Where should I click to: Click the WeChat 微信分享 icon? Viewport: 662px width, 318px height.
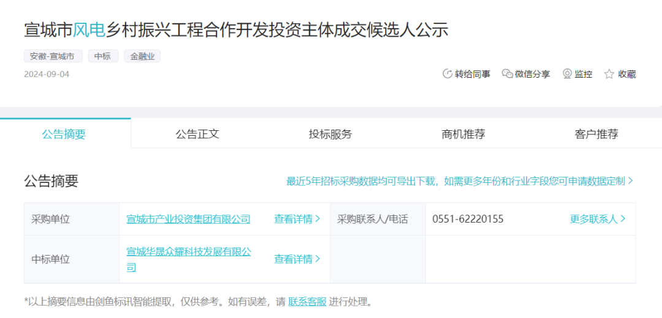pos(507,74)
